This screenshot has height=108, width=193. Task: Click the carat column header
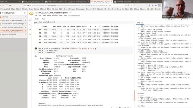[x=45, y=26]
